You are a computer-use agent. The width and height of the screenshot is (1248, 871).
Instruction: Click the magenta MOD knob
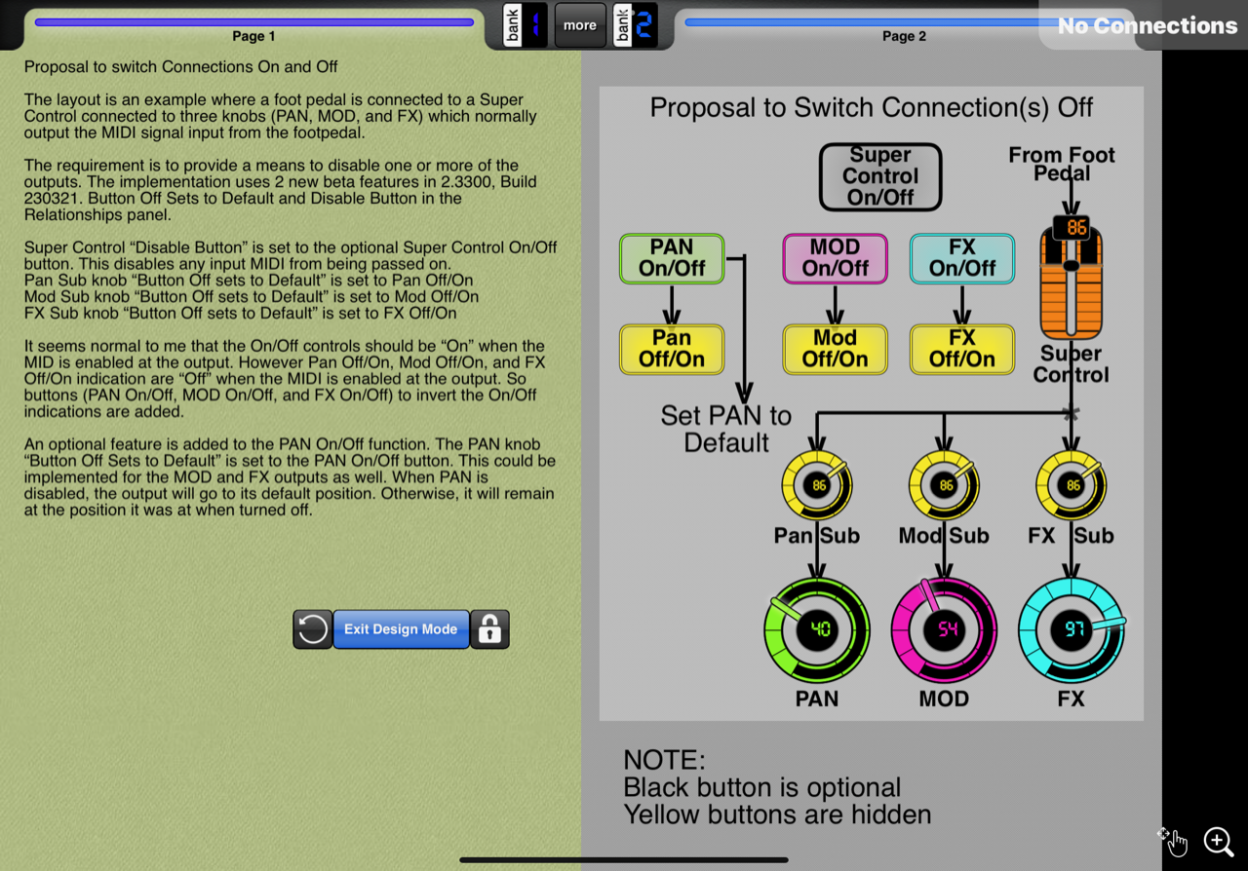click(944, 629)
